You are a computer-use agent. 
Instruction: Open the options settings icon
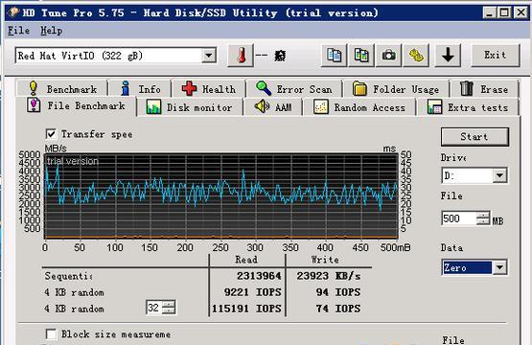(416, 56)
